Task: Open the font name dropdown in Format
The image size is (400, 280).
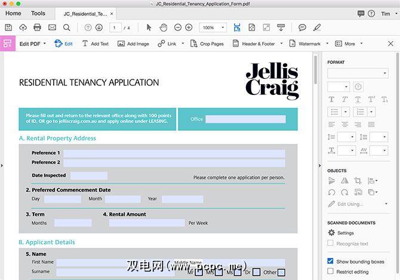Action: [357, 73]
